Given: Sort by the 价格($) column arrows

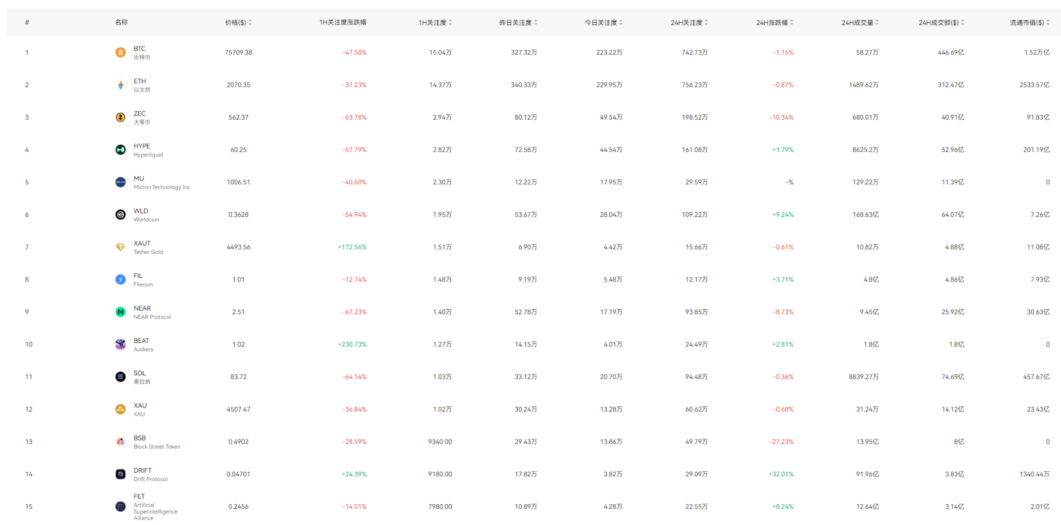Looking at the screenshot, I should 250,22.
